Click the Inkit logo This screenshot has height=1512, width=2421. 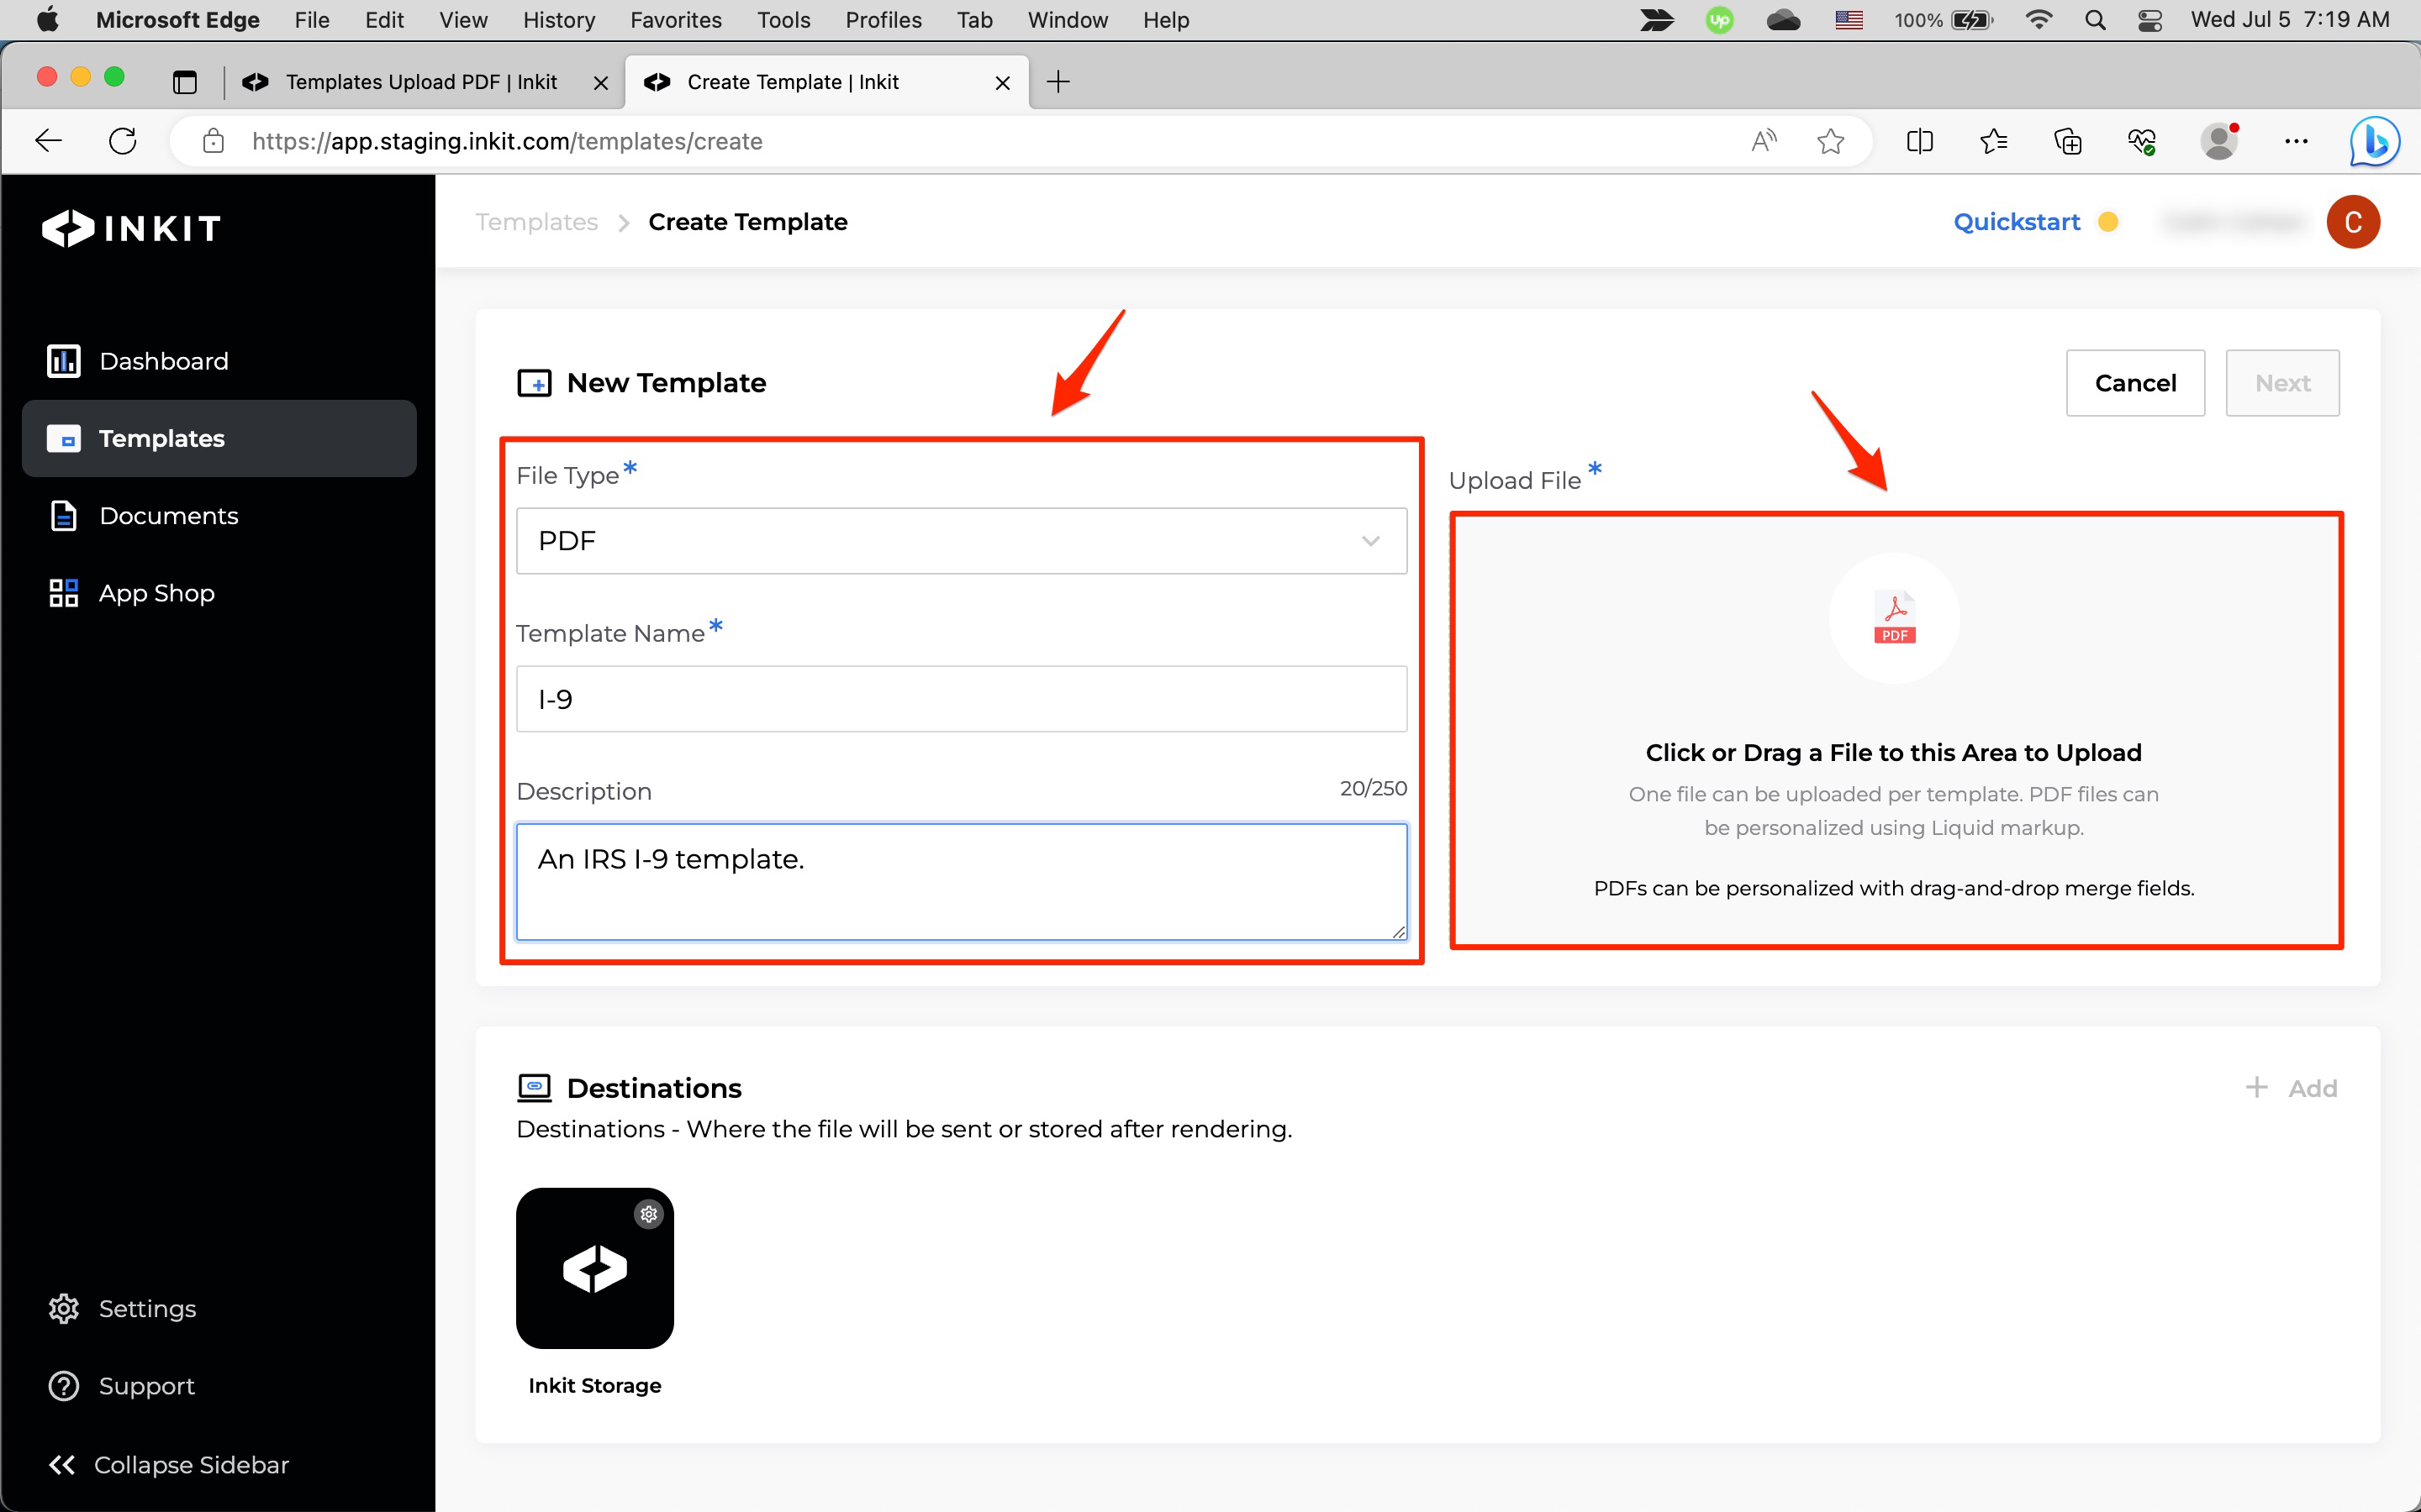[x=131, y=228]
